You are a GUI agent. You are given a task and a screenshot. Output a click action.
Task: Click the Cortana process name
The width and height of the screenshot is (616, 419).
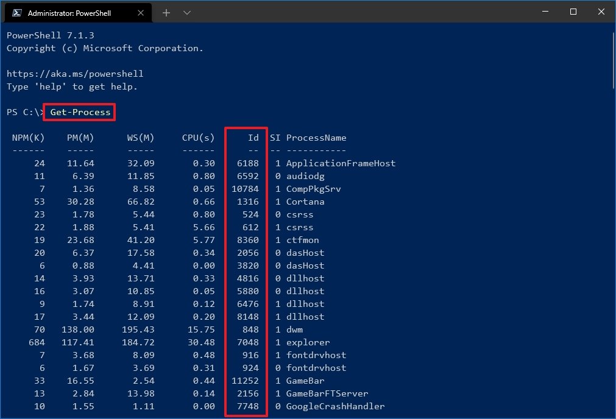(x=305, y=202)
